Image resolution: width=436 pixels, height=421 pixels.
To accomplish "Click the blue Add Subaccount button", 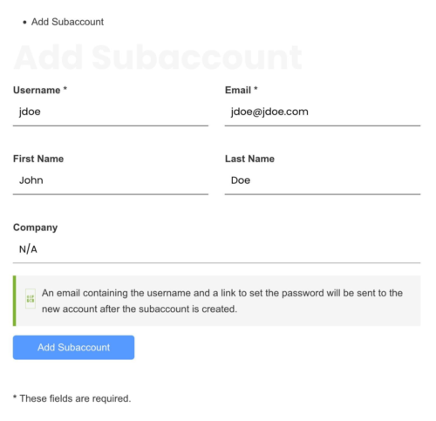I will [x=73, y=348].
